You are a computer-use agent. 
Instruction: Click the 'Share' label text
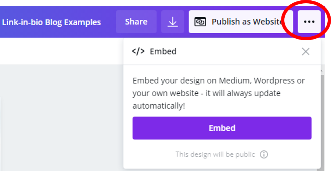coord(136,22)
